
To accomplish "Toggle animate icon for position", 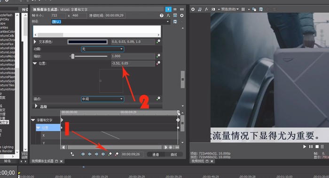I will coord(158,63).
